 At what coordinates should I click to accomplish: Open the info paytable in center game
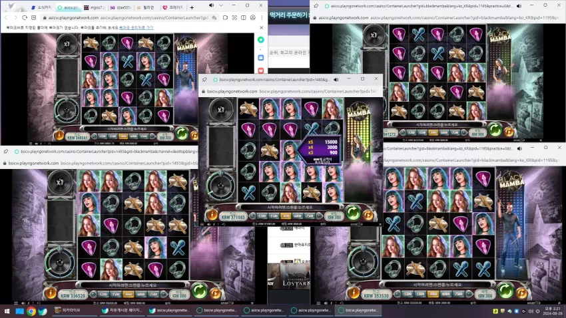(212, 216)
